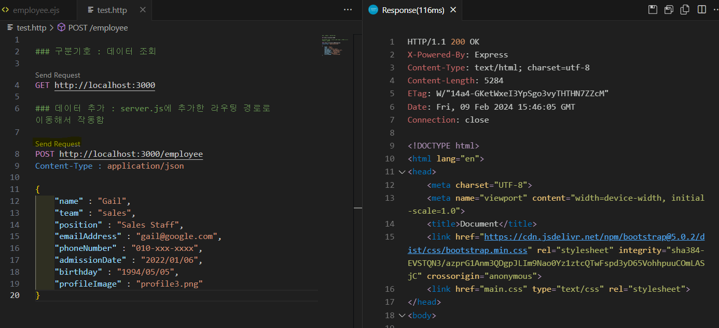The height and width of the screenshot is (328, 719).
Task: Click the "1994/05/05" value
Action: tap(145, 272)
